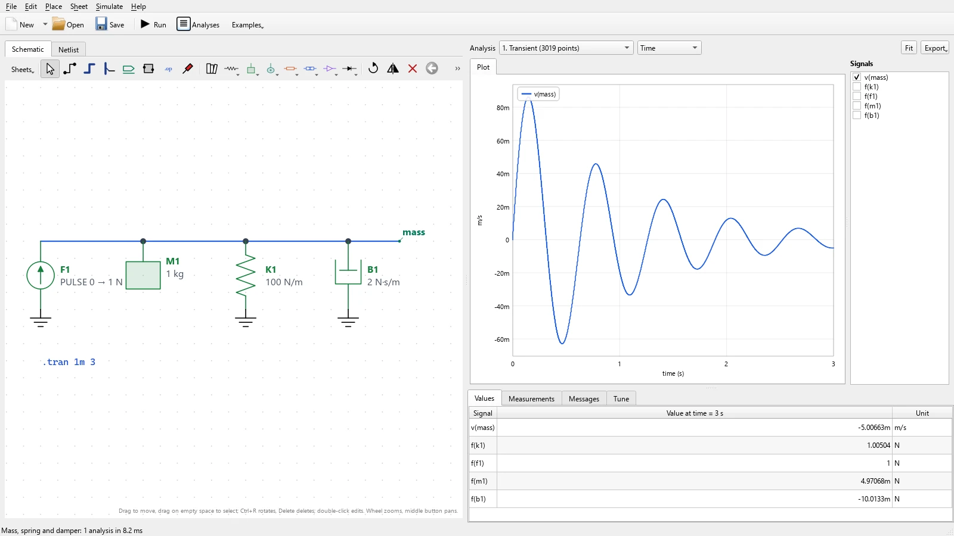Open the Simulate menu
This screenshot has height=536, width=954.
(109, 7)
